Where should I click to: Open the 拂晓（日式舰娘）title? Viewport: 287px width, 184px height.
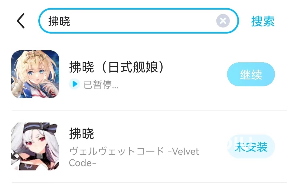pyautogui.click(x=116, y=67)
